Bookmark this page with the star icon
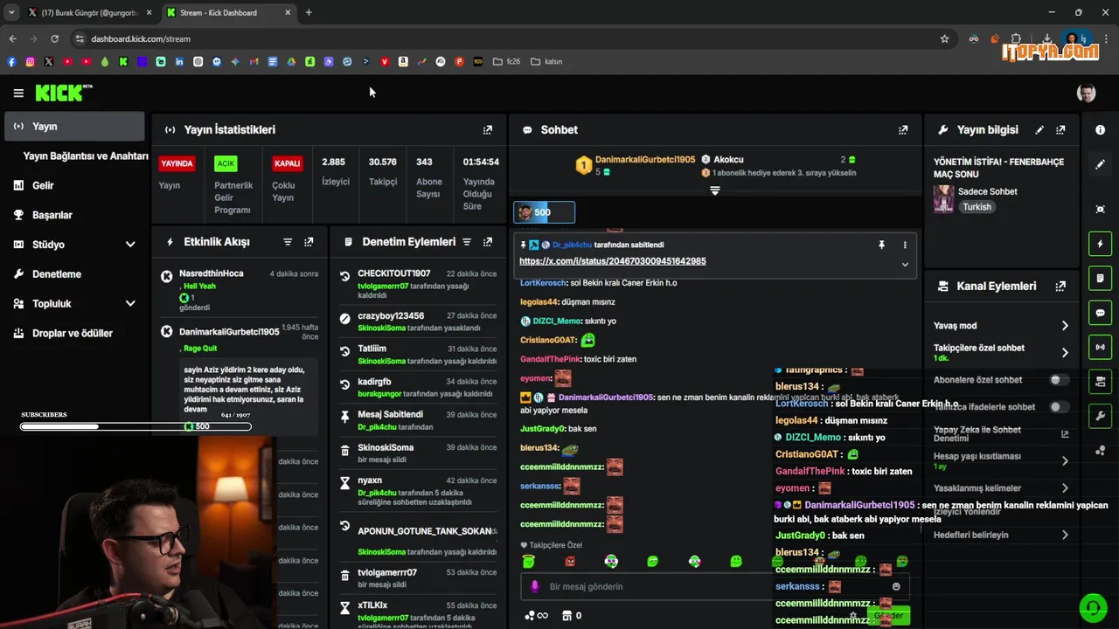 coord(944,38)
